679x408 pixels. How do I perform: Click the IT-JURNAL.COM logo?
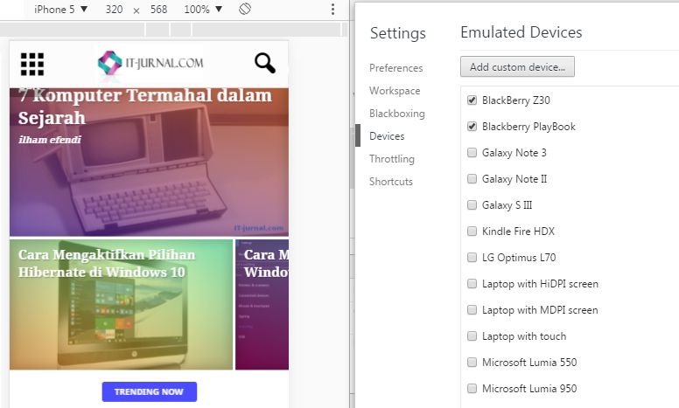[150, 63]
